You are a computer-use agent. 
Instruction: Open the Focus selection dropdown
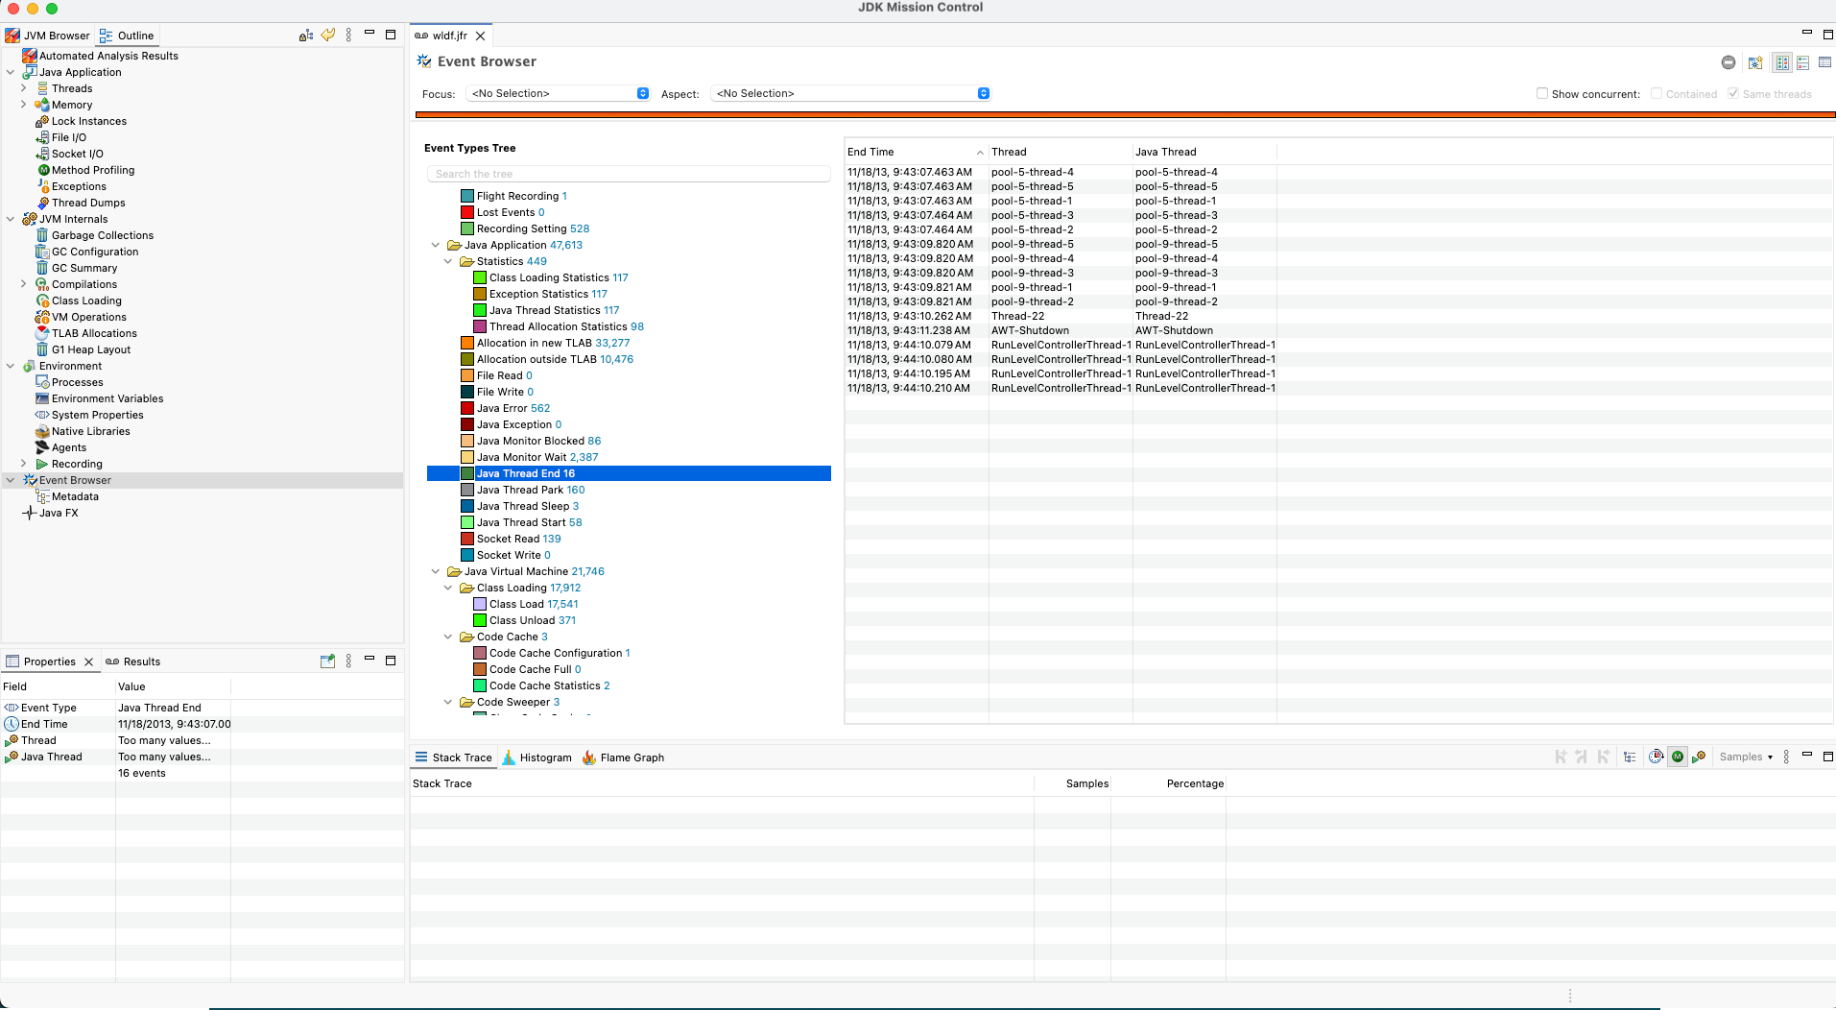(x=559, y=94)
